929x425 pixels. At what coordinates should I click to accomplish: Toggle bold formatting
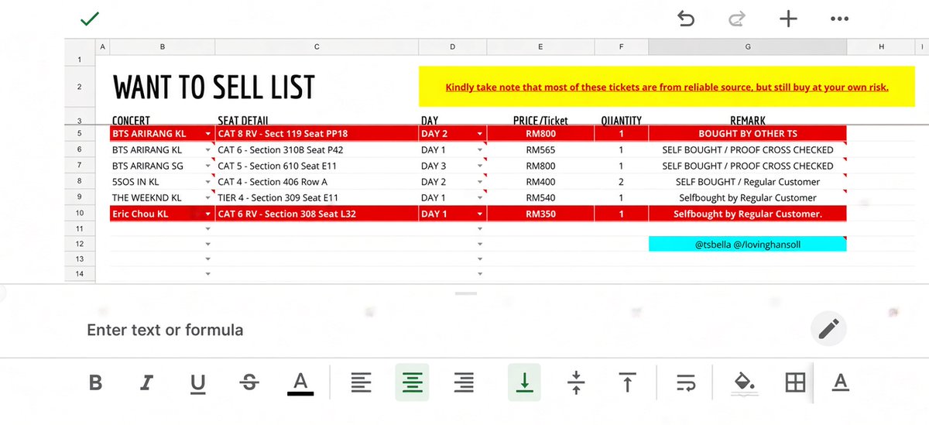coord(95,382)
